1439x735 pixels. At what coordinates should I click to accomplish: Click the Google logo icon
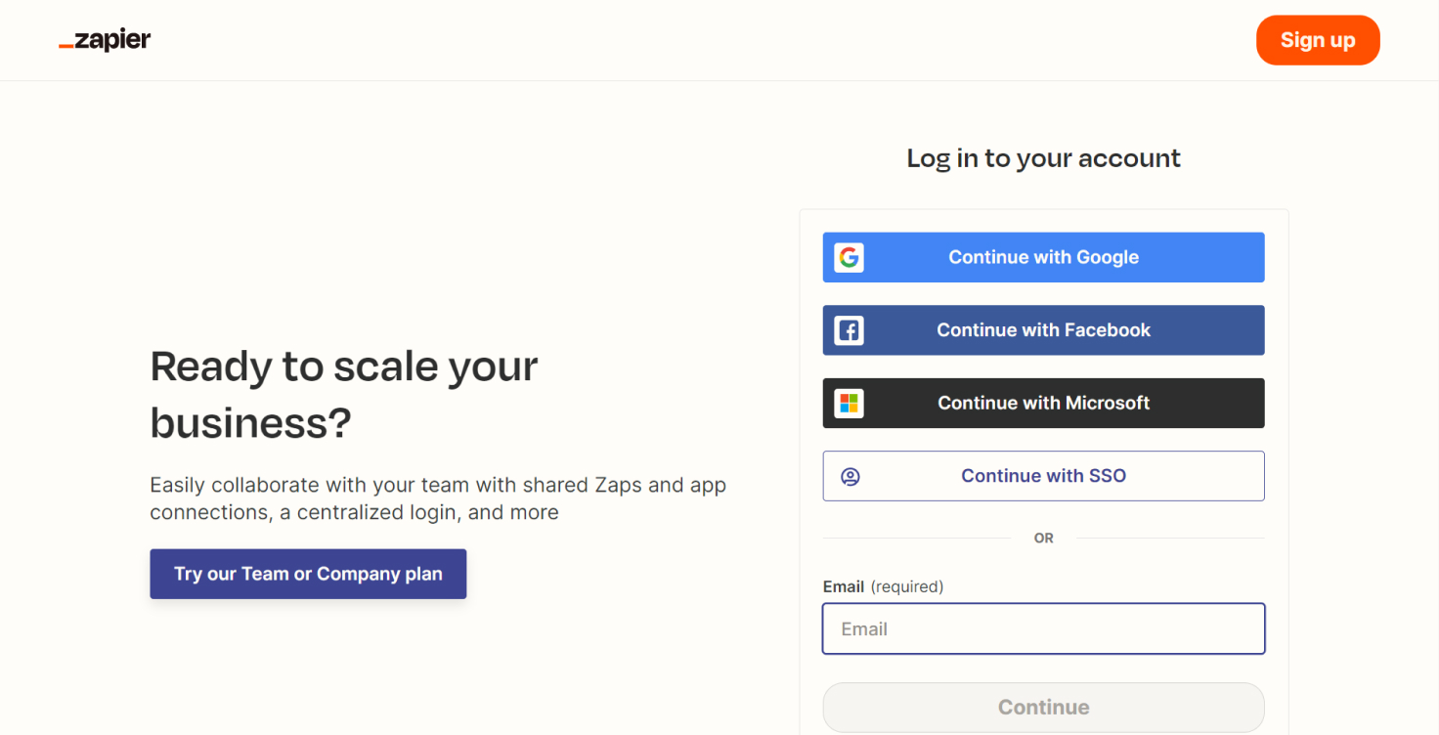(x=849, y=257)
